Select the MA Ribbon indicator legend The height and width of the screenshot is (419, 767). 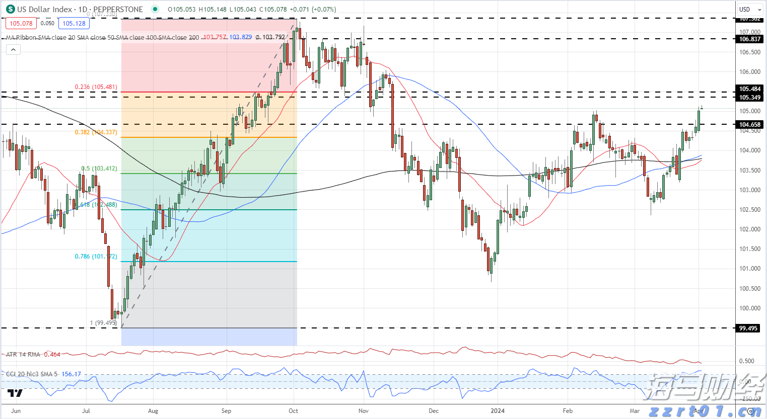(103, 37)
